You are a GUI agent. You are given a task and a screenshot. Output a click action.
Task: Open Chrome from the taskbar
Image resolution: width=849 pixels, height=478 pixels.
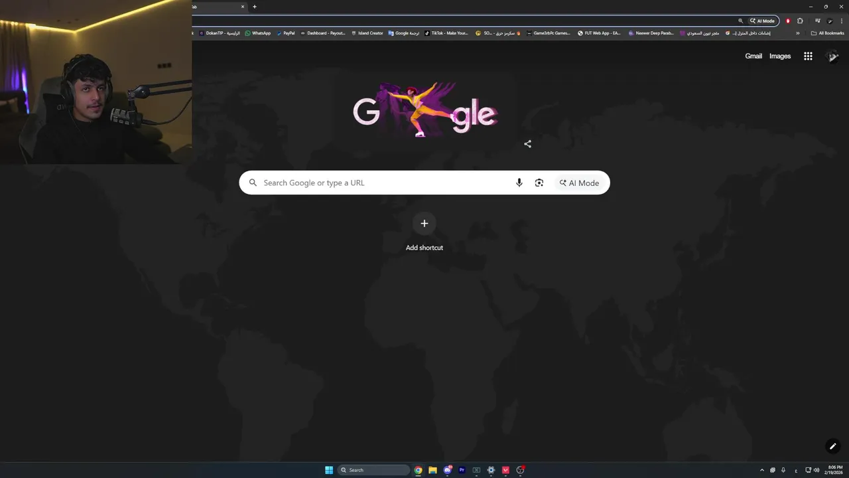(418, 470)
